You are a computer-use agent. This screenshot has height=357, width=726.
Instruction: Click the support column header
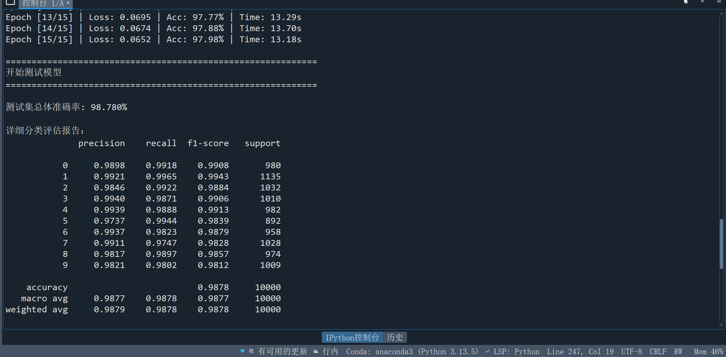[263, 143]
